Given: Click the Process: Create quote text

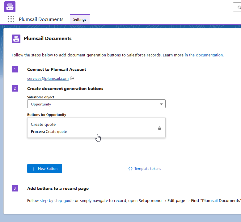Looking at the screenshot, I should coord(49,132).
